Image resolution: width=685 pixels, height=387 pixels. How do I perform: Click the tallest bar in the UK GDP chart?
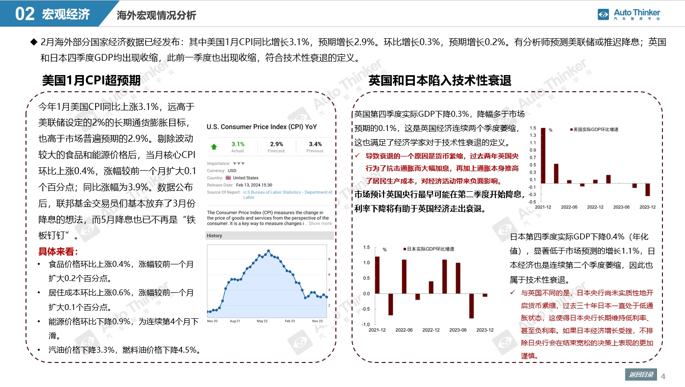pyautogui.click(x=543, y=155)
